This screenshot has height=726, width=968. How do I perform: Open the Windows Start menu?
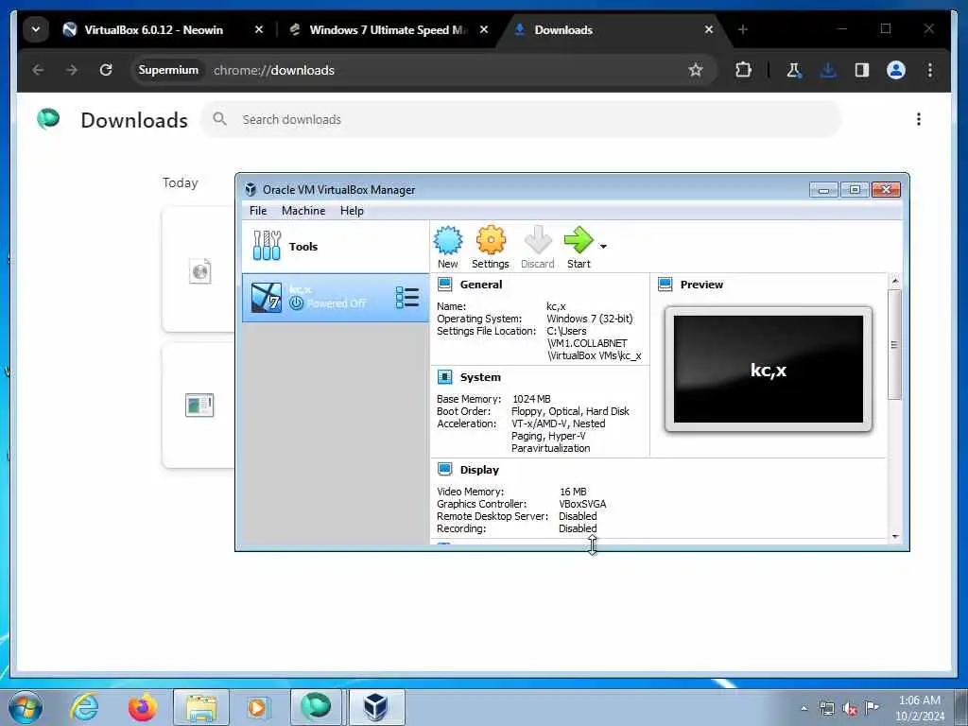[26, 707]
